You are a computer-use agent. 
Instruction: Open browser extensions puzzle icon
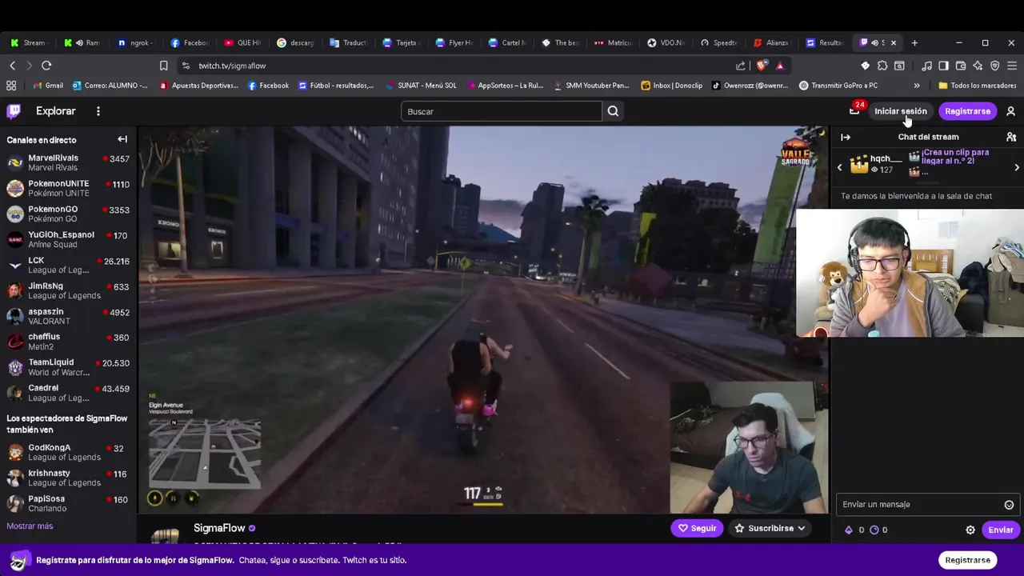(x=882, y=66)
